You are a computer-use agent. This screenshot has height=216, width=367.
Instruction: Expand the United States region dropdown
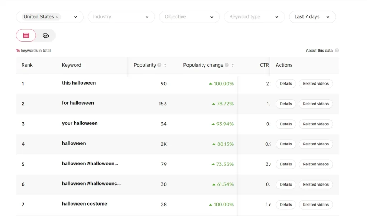76,17
